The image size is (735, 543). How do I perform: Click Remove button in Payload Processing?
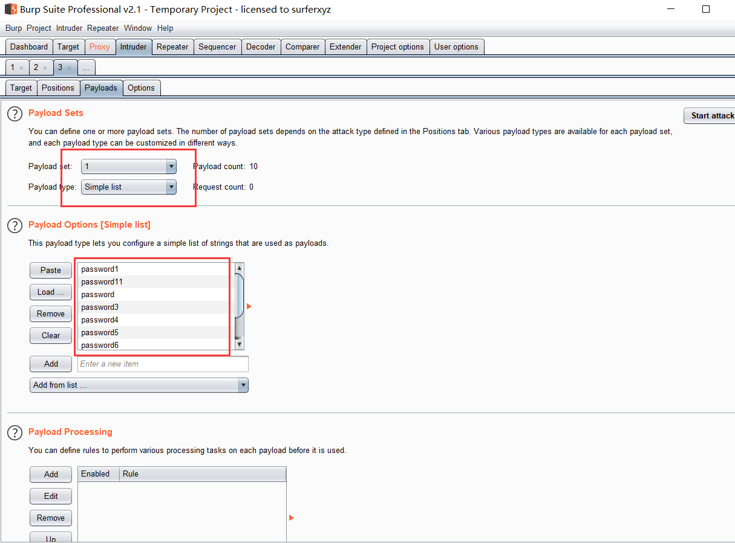[x=51, y=518]
